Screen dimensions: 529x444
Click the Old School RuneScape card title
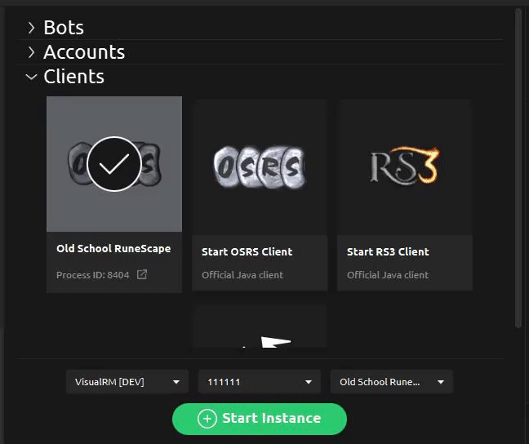113,249
